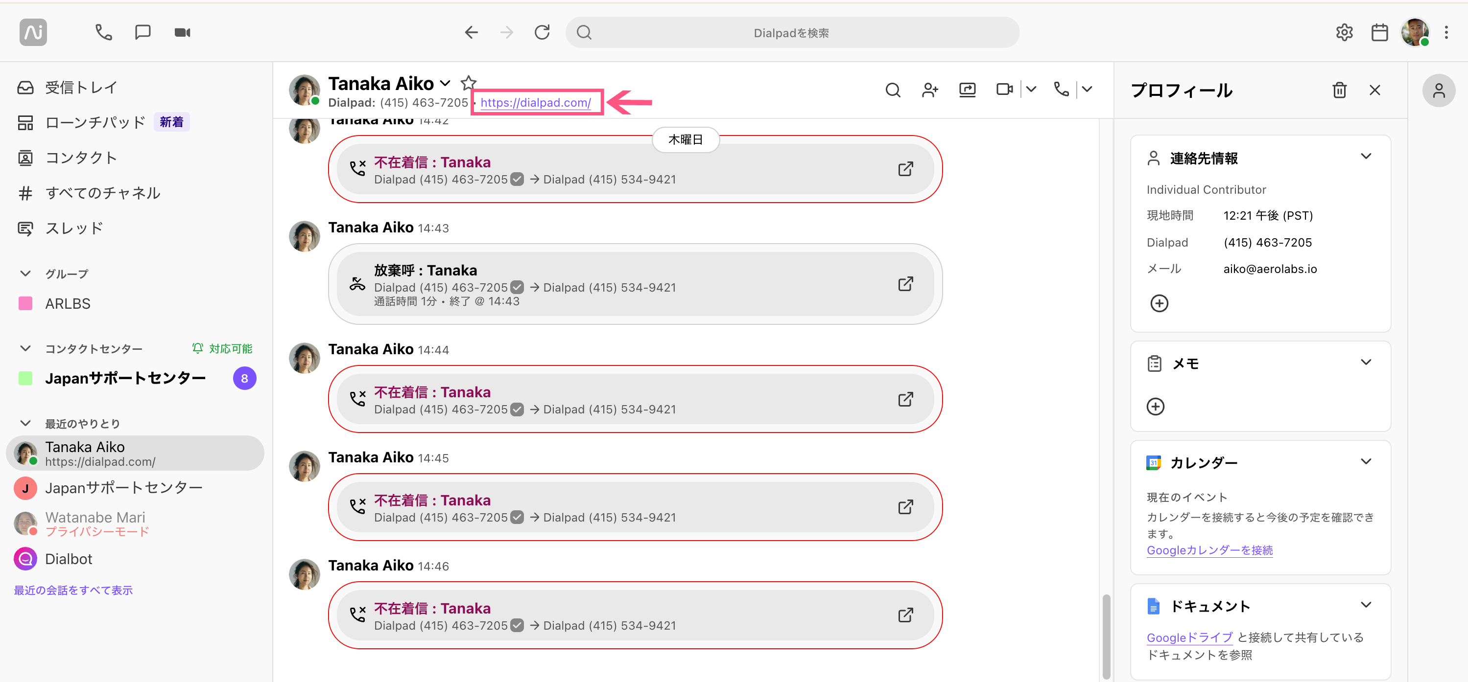Screen dimensions: 1468x682
Task: Open スレッド in the sidebar
Action: [x=137, y=228]
